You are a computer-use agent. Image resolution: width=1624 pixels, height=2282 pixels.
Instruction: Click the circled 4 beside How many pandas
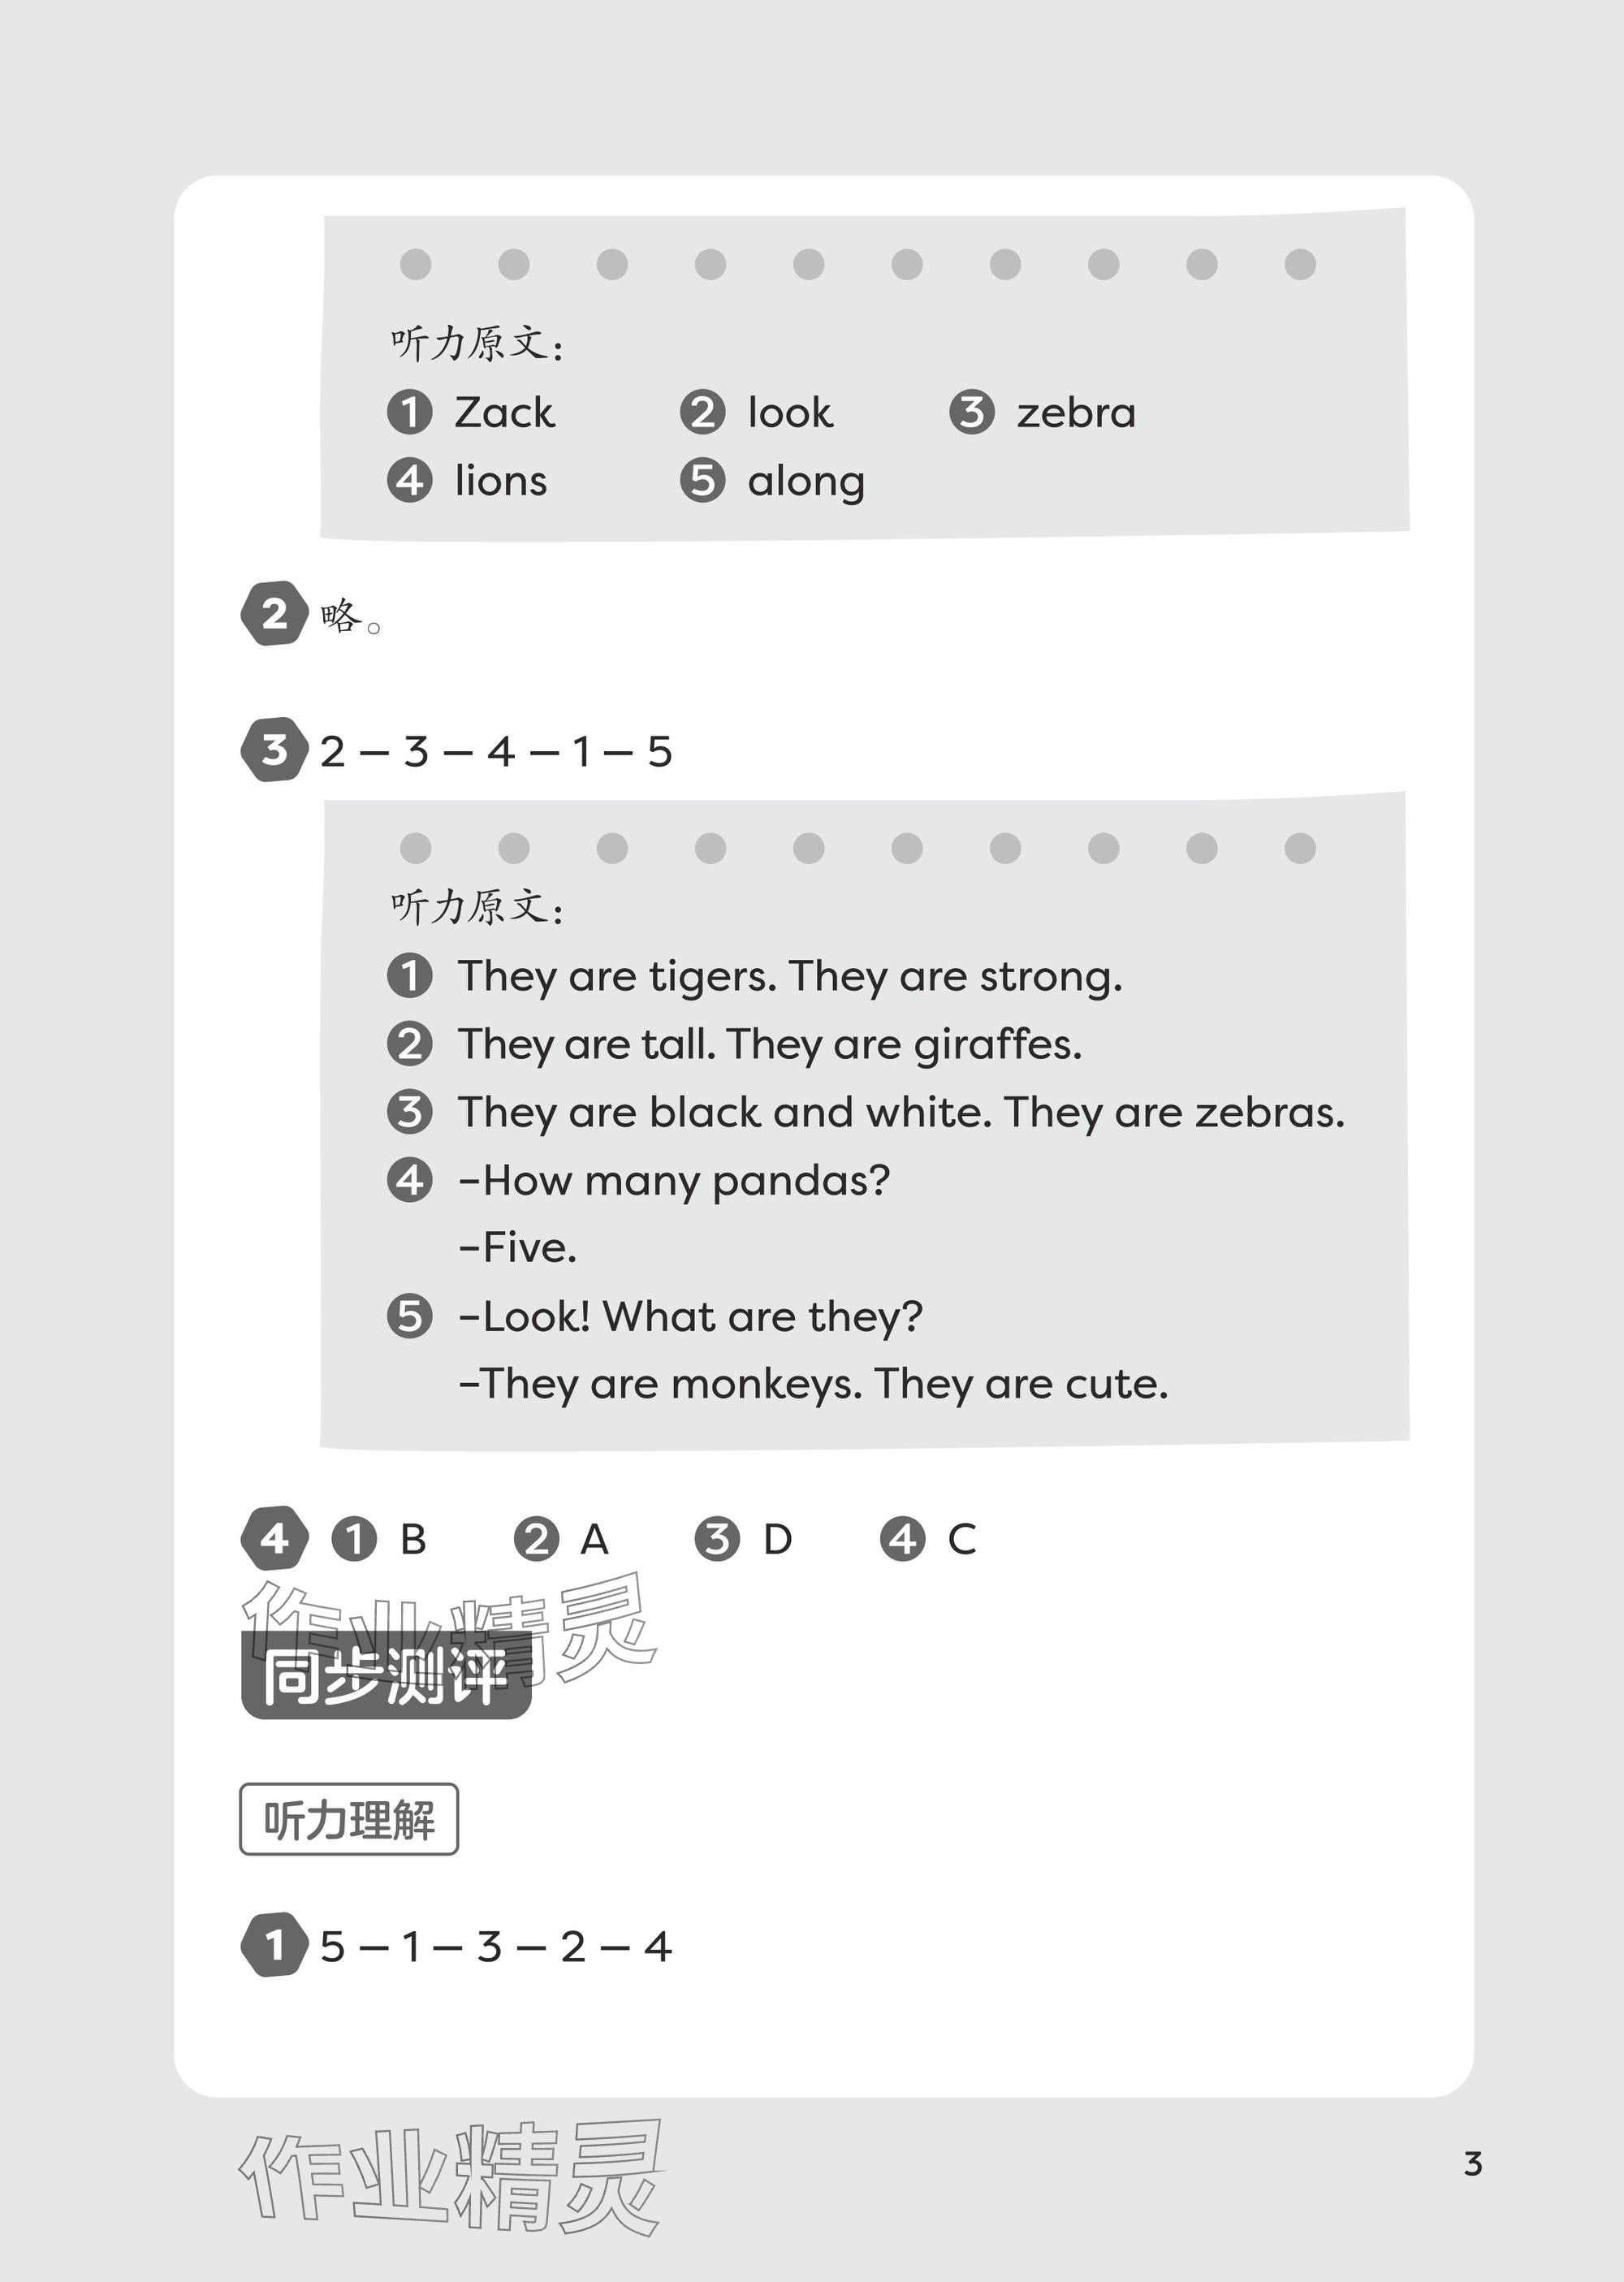(x=410, y=1180)
